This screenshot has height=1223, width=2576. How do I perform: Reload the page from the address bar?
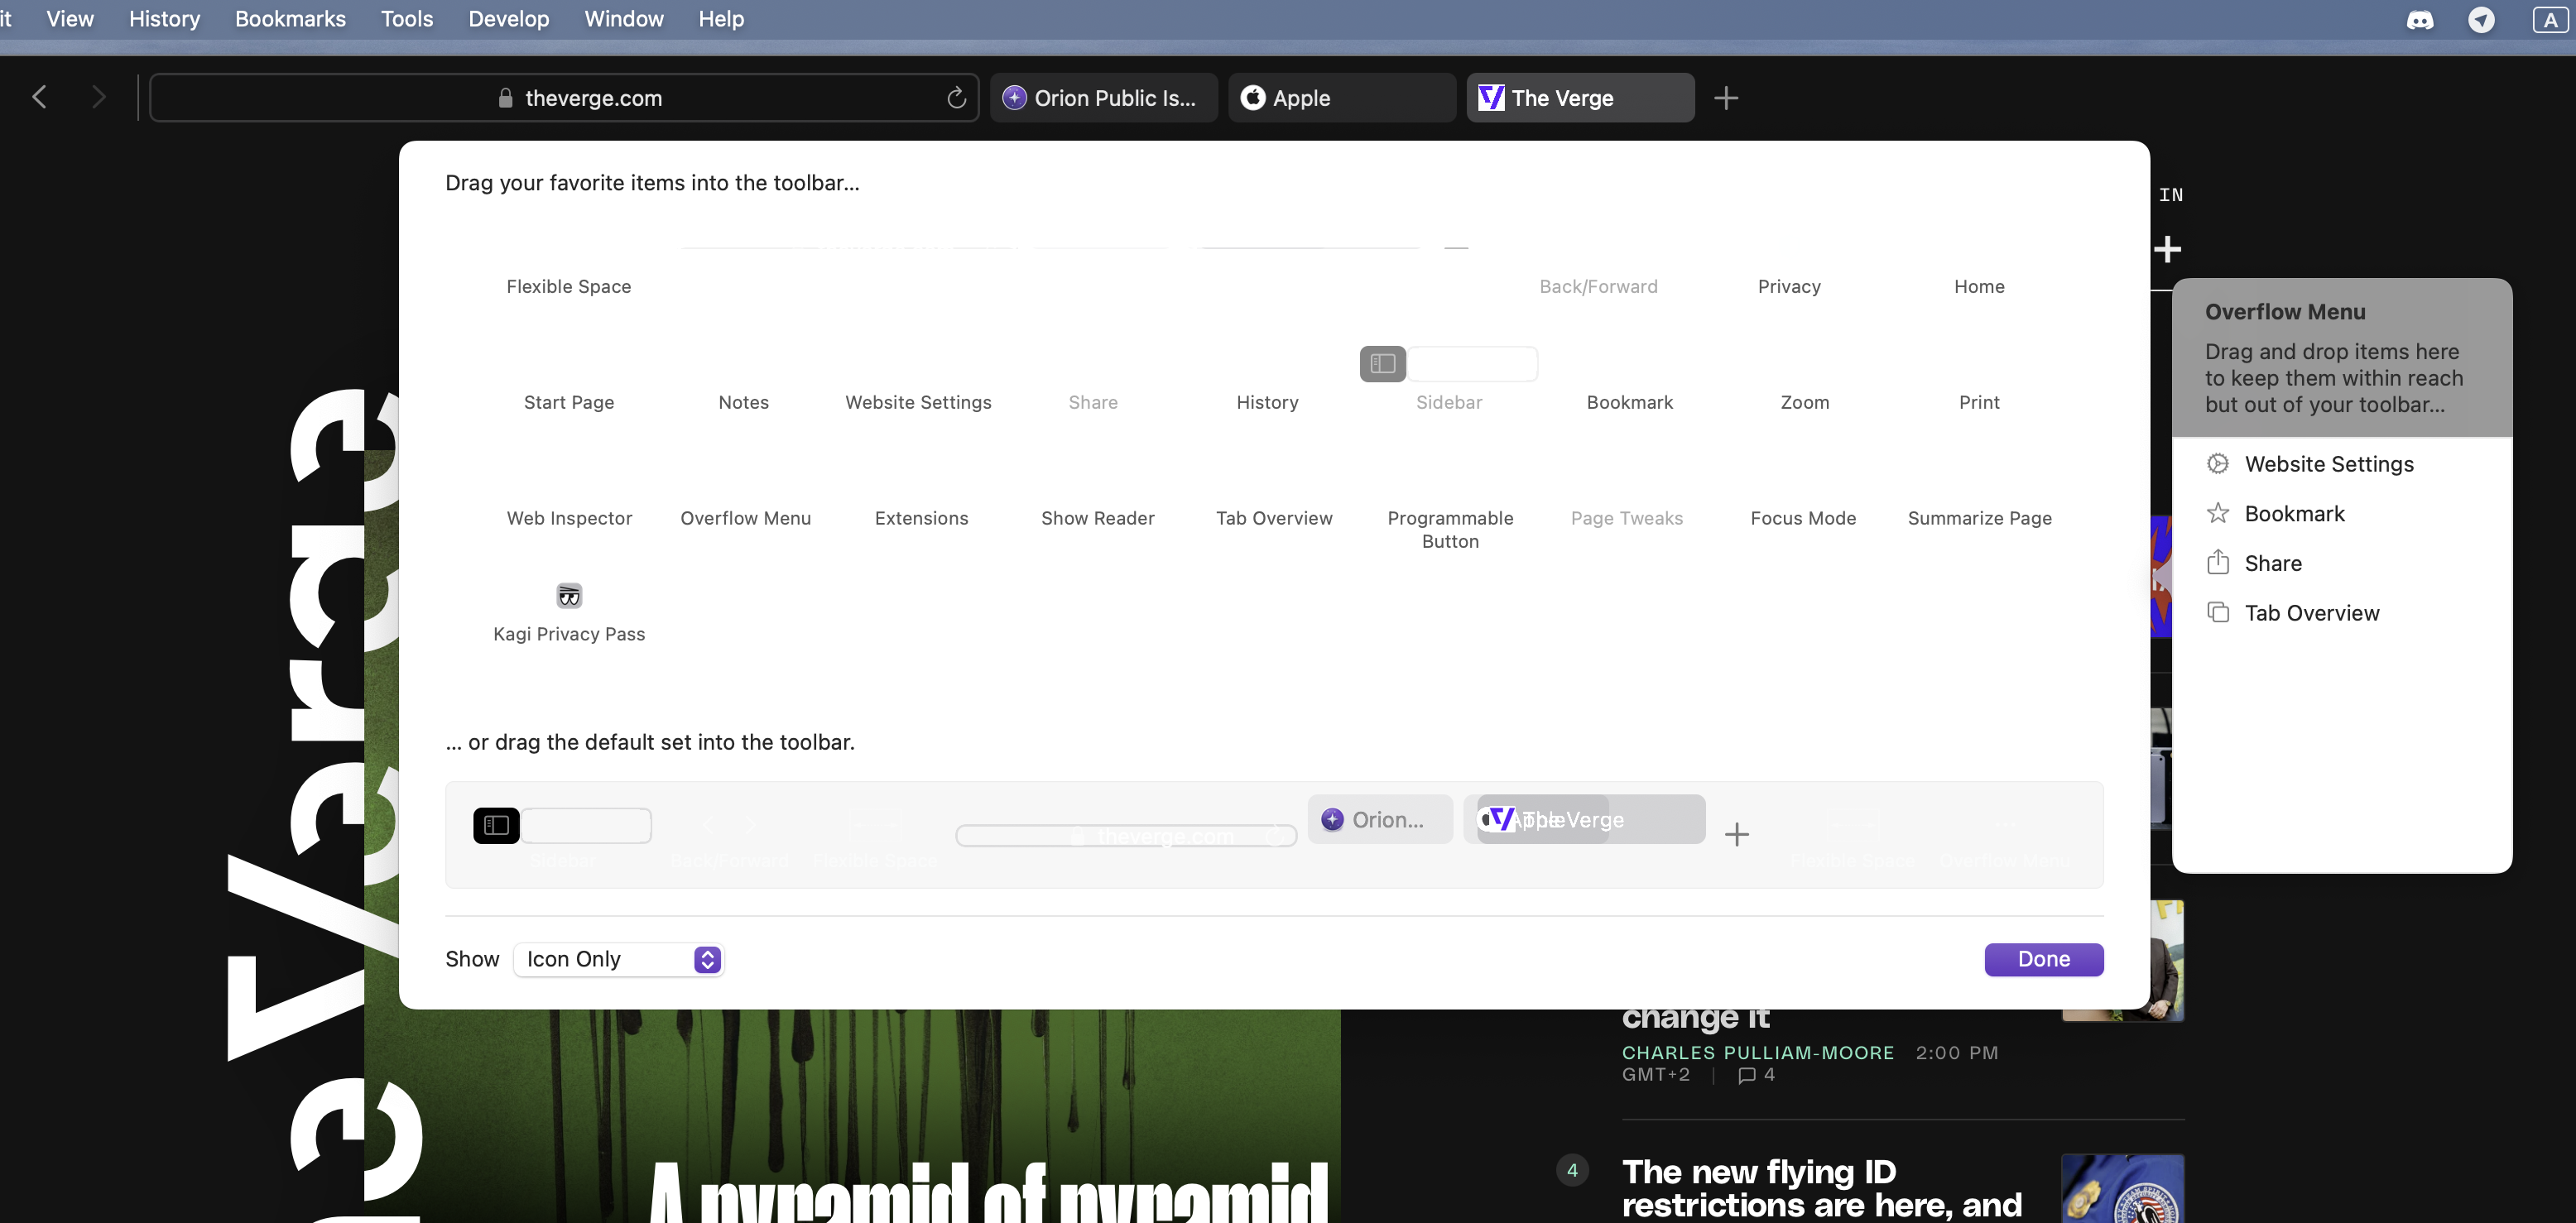(956, 98)
